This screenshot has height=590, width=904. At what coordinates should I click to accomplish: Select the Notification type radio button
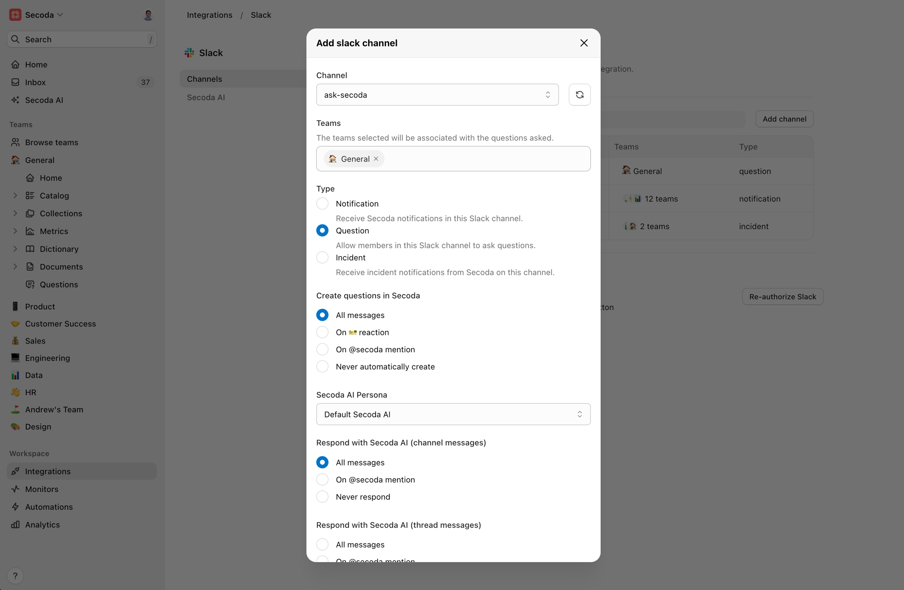(x=322, y=204)
